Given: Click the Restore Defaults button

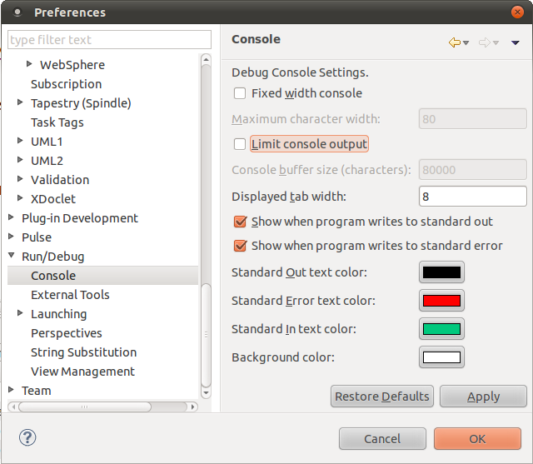Looking at the screenshot, I should click(x=382, y=397).
